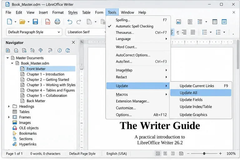Open the New document dropdown arrow
Screen dimensions: 240x160
click(15, 22)
